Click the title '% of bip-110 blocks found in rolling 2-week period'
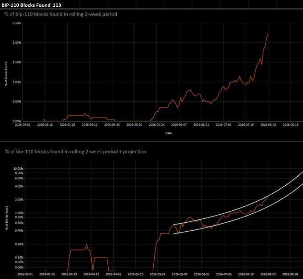Viewport: 303px width, 279px height. [x=61, y=14]
